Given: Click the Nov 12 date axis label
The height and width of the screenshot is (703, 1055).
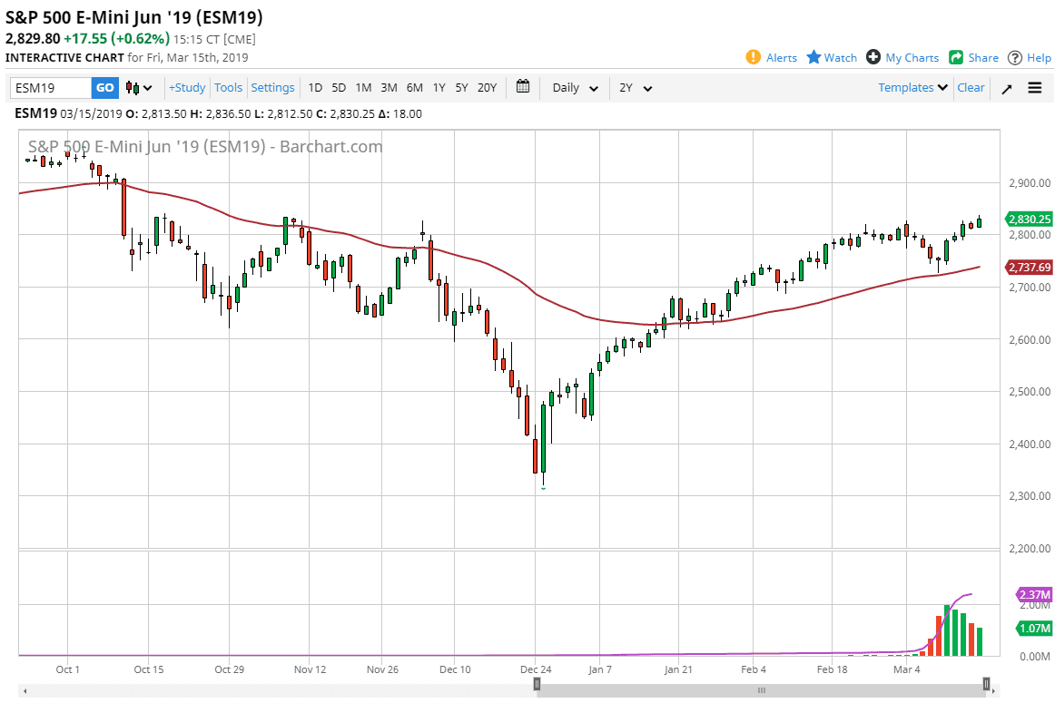Looking at the screenshot, I should click(x=311, y=669).
